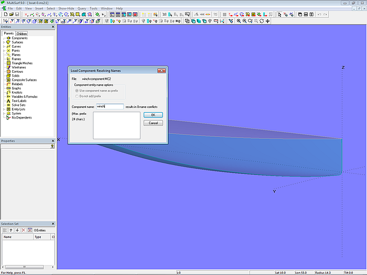Select Triangle Meshes in entities tree
Screen dimensions: 367x275
click(x=22, y=63)
